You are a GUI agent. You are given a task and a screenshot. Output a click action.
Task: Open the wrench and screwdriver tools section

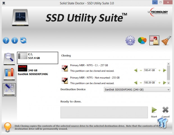pyautogui.click(x=9, y=90)
